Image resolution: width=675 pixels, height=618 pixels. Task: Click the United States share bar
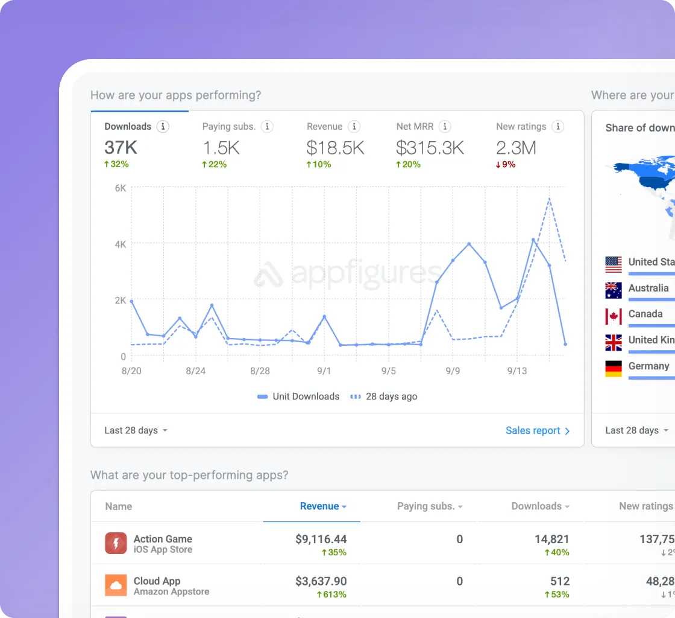point(651,273)
